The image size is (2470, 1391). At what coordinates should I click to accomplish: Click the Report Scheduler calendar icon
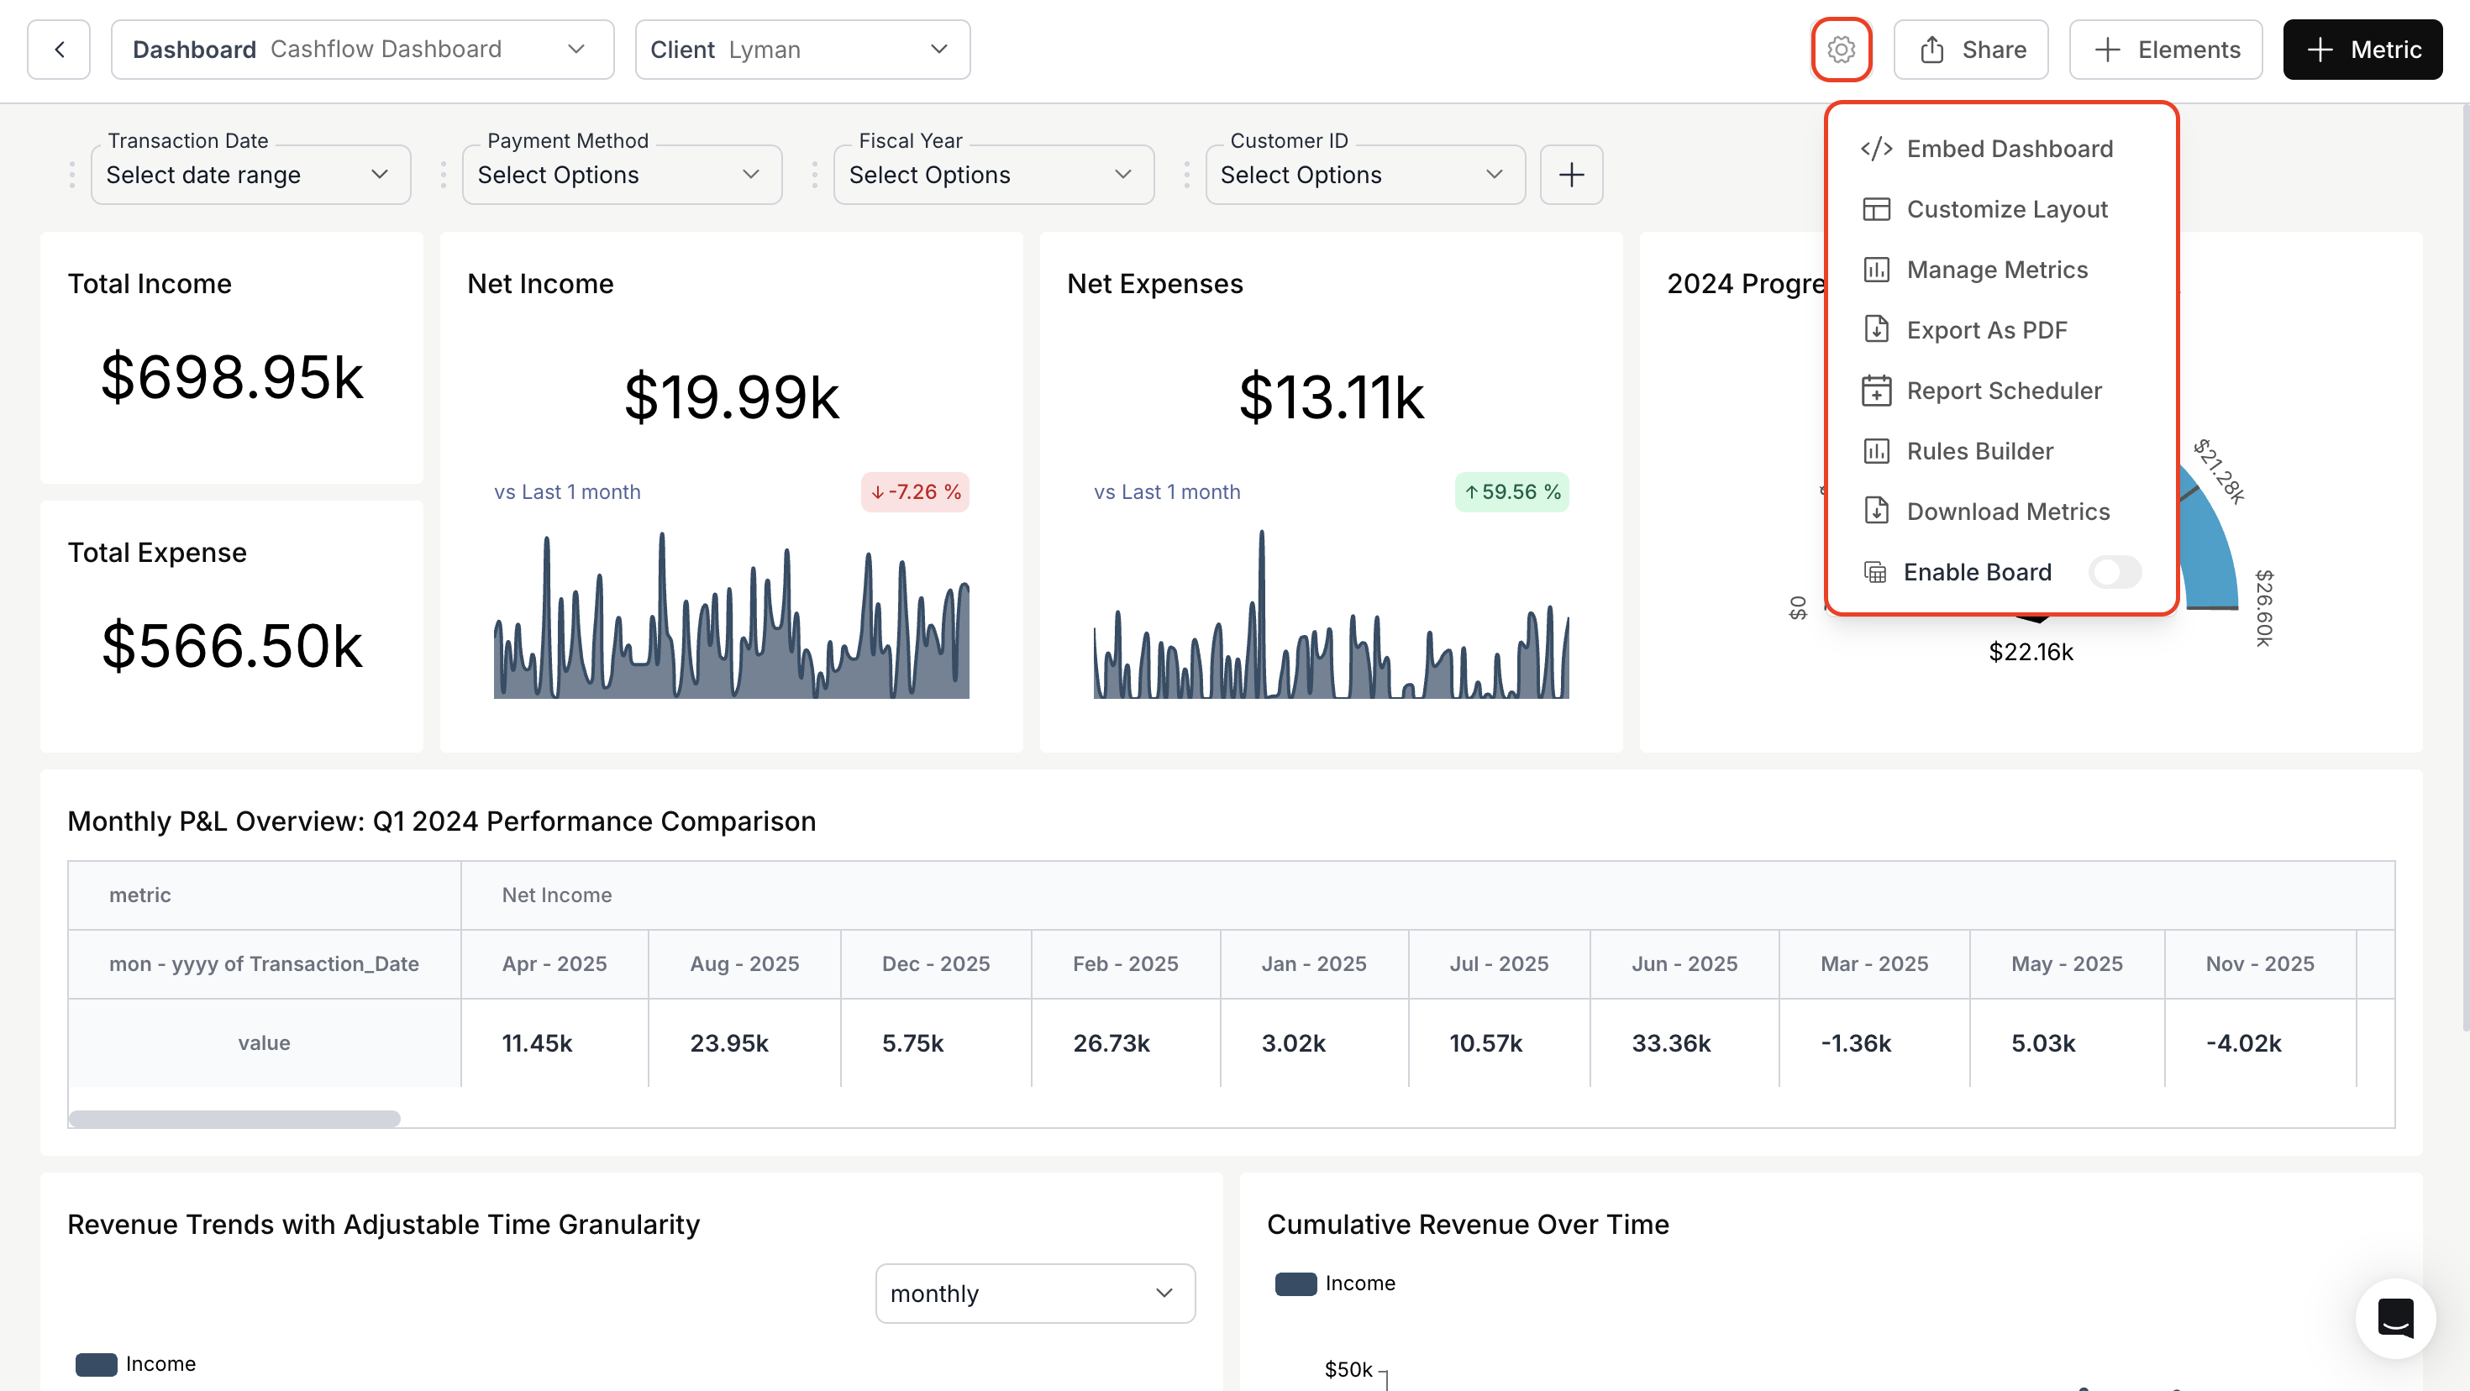(1875, 391)
